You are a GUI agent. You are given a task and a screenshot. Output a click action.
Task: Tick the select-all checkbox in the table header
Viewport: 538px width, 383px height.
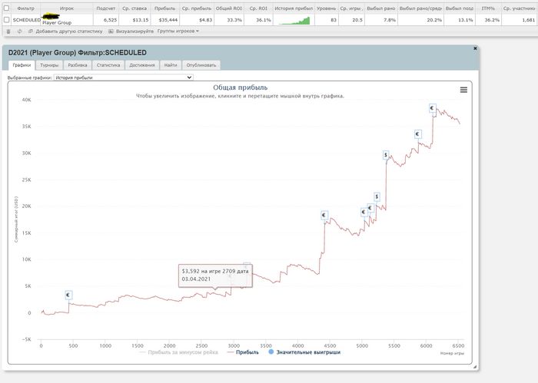coord(6,8)
